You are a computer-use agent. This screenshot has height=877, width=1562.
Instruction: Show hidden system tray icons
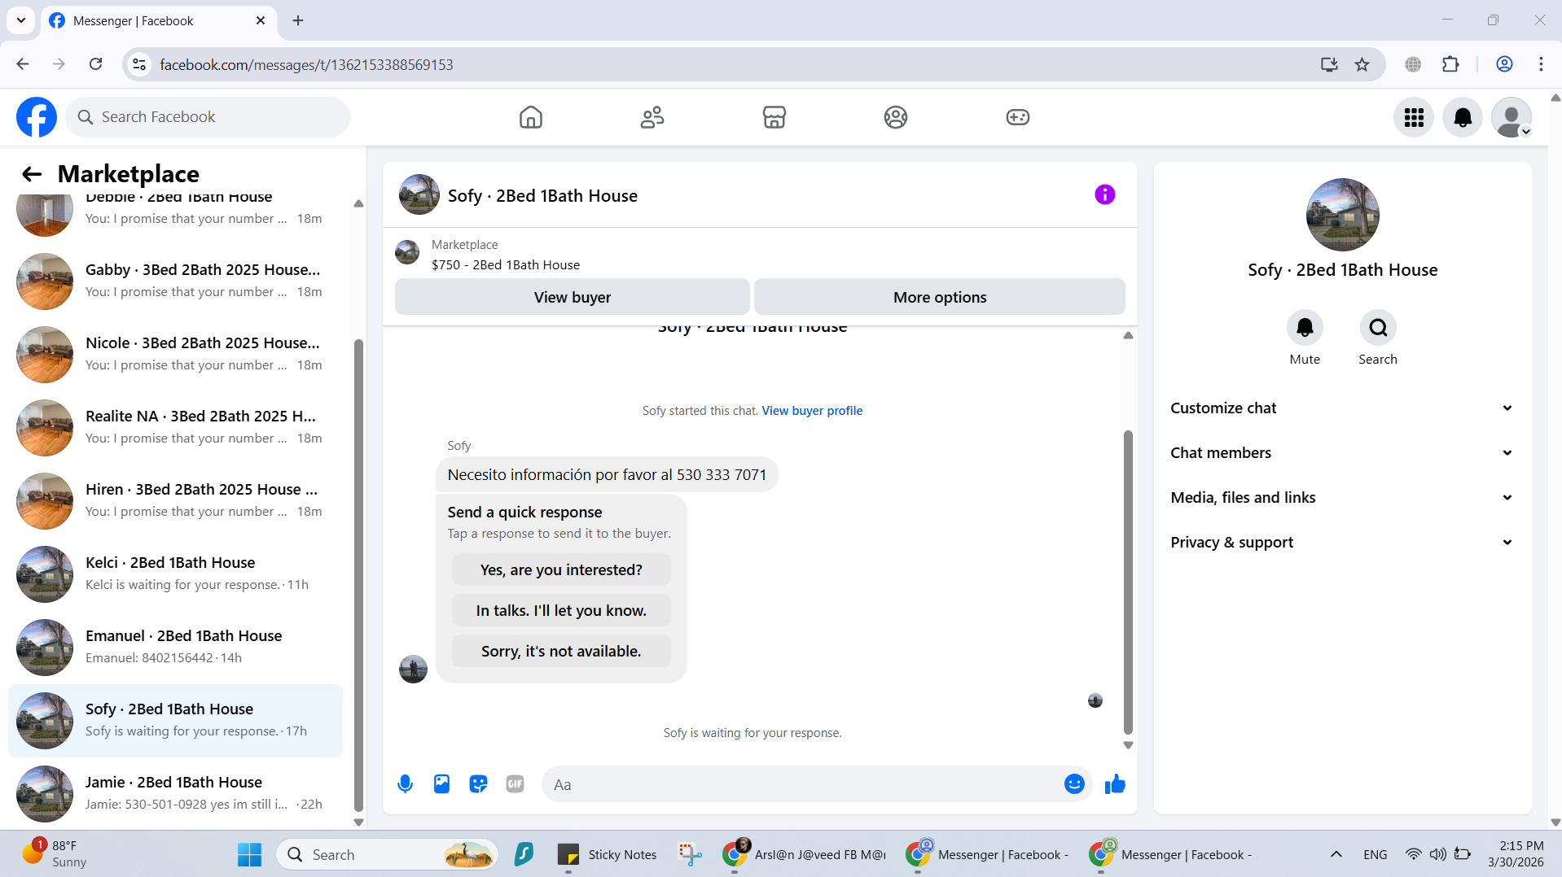pyautogui.click(x=1336, y=854)
